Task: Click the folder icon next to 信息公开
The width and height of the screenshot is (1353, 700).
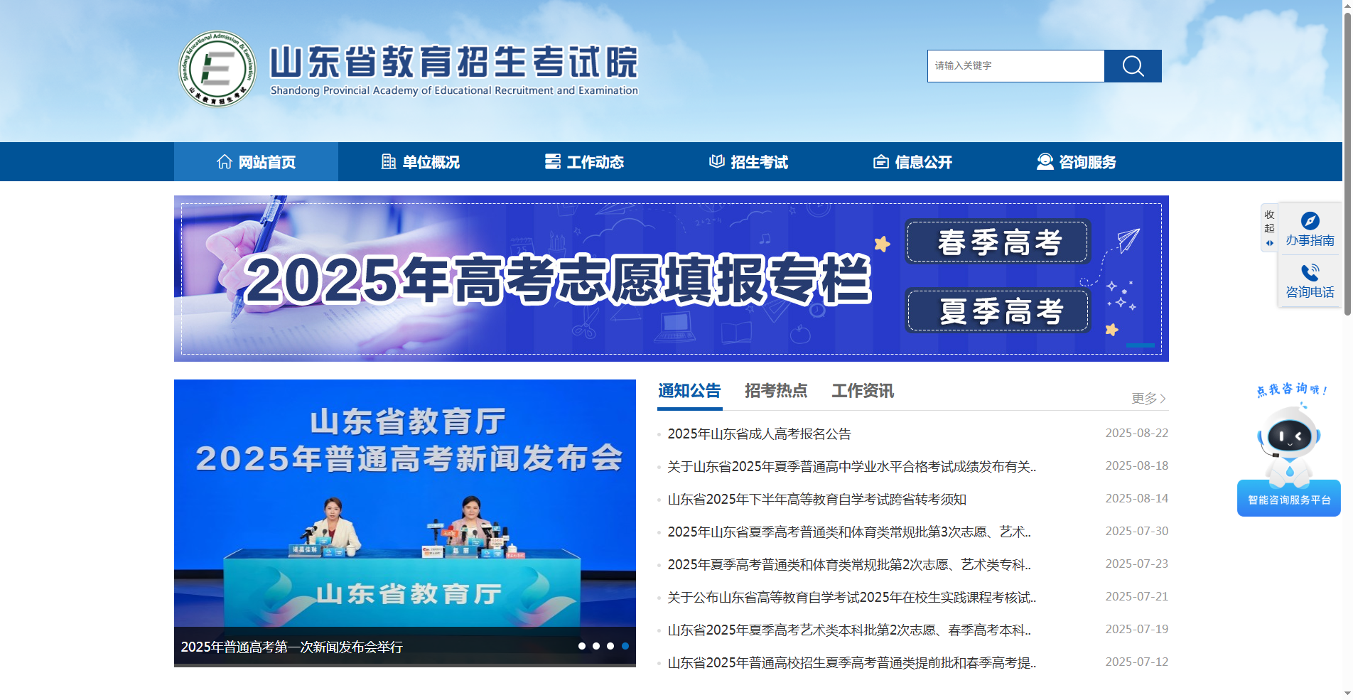Action: pos(881,161)
